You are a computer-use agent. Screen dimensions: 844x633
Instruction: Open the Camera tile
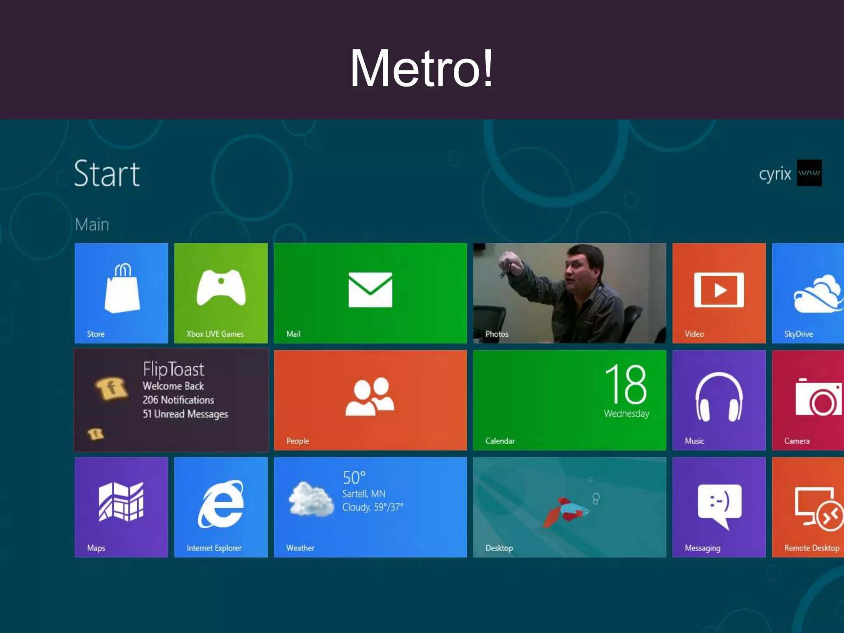(808, 400)
